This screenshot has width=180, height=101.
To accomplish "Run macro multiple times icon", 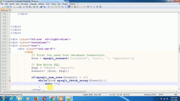I will 97,7.
